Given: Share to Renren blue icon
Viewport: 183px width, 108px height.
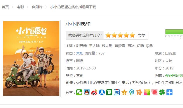Looking at the screenshot, I should point(102,92).
